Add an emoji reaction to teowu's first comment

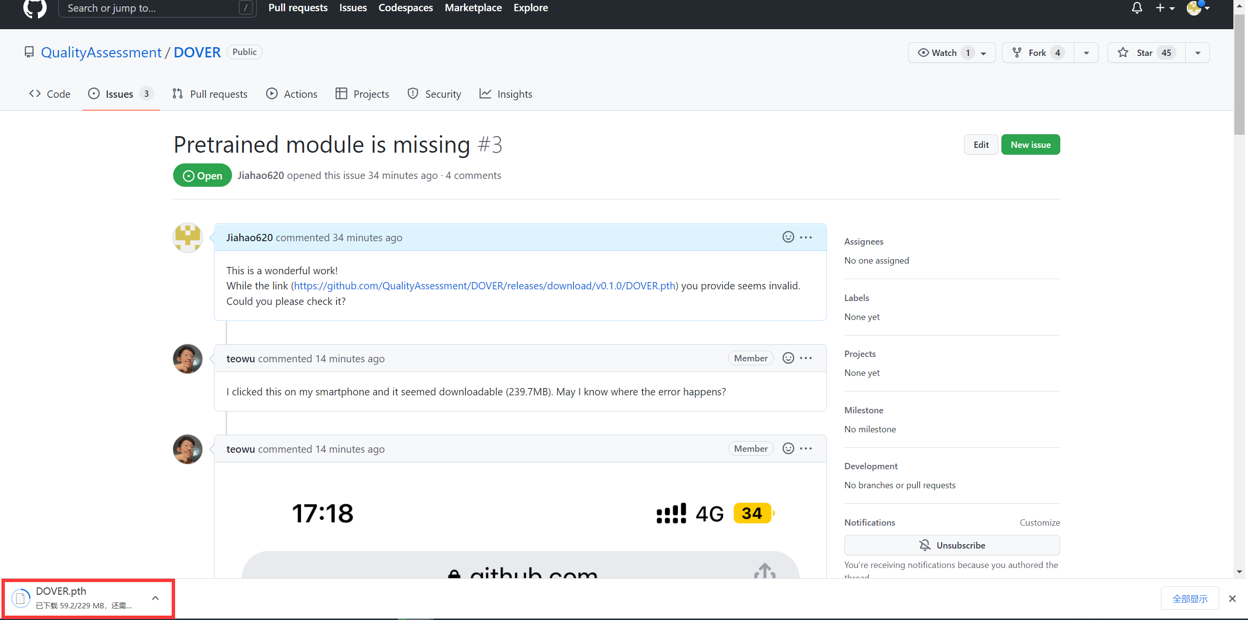click(787, 357)
